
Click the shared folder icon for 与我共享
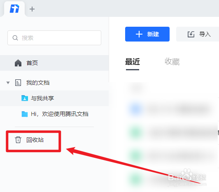tap(25, 98)
